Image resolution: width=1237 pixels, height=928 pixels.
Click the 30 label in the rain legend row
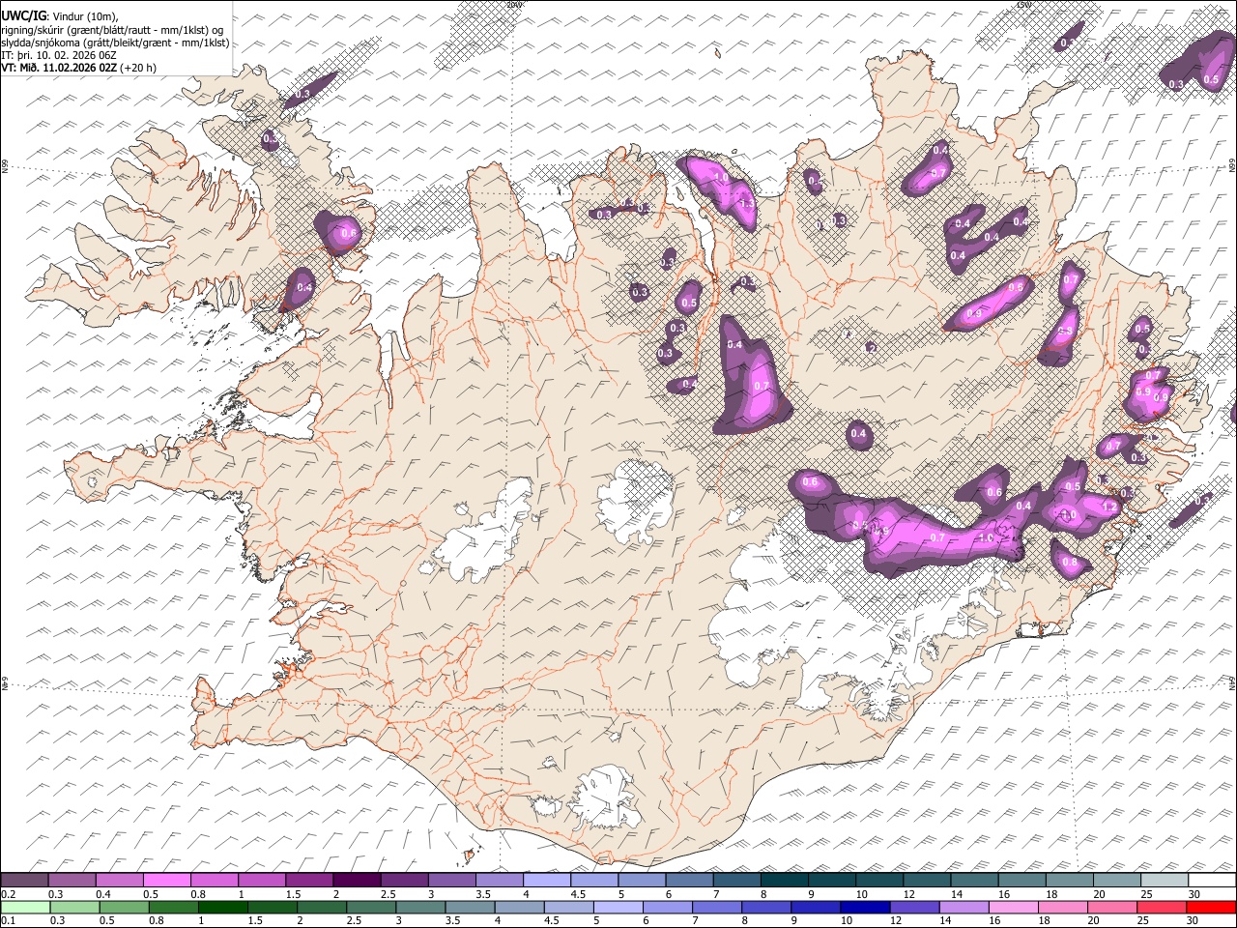(1194, 920)
